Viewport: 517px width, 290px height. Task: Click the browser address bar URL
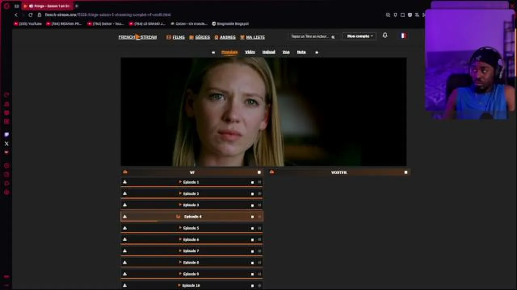click(108, 15)
